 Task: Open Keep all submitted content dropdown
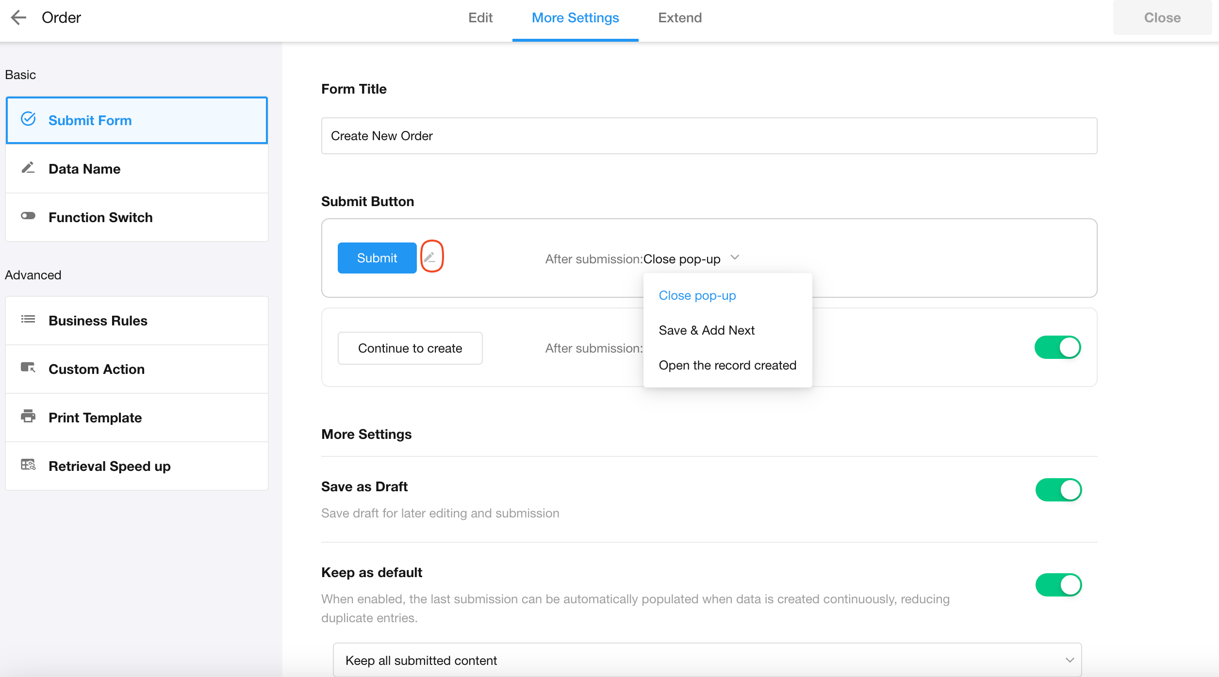click(707, 661)
